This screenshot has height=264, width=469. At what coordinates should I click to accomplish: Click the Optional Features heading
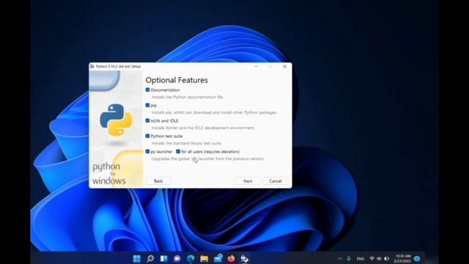(x=177, y=80)
